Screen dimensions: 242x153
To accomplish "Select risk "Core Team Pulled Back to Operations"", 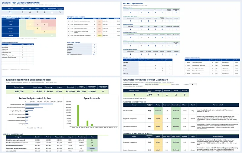I will click(82, 35).
